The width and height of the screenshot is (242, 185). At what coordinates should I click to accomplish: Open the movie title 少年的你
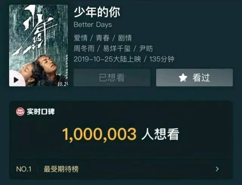click(97, 12)
